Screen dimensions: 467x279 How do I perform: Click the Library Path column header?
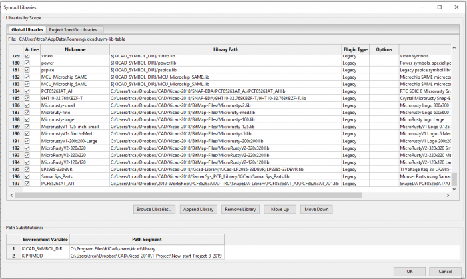[225, 49]
